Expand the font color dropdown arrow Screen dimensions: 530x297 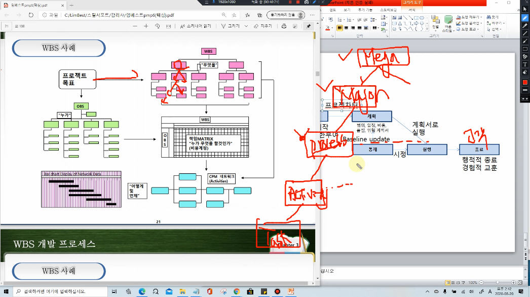(x=332, y=28)
